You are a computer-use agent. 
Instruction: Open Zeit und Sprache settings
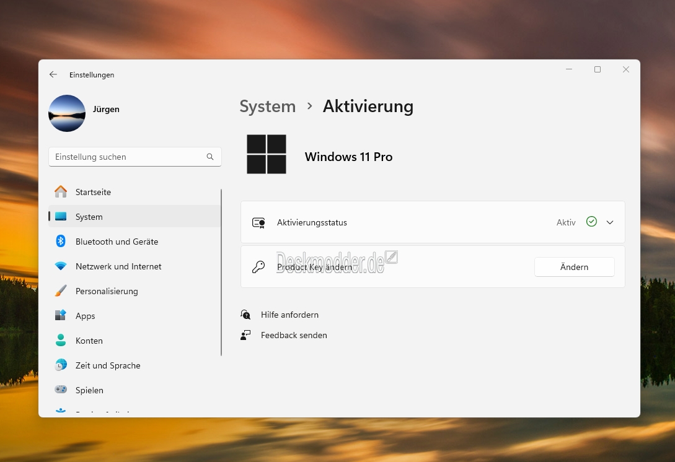135,365
